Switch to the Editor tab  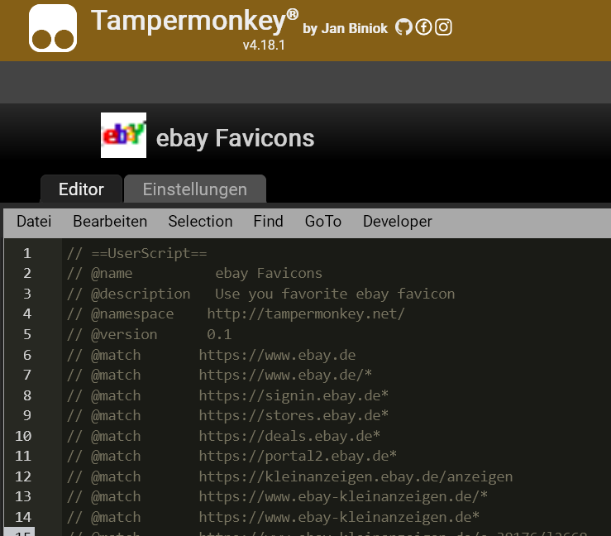(81, 189)
